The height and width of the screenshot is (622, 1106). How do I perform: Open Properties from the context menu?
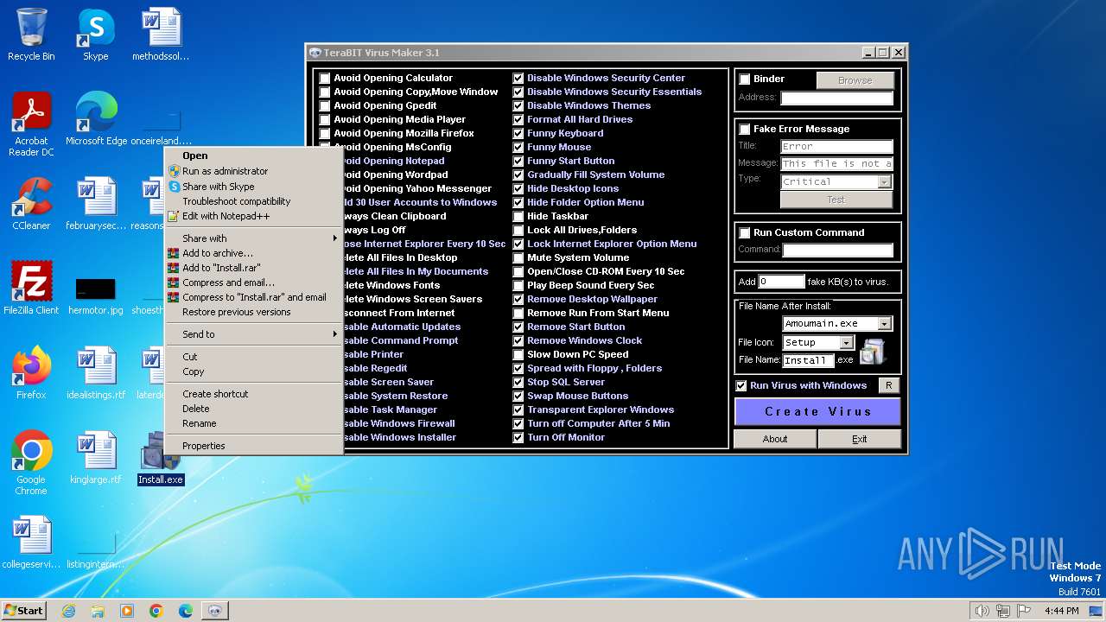[x=255, y=446]
